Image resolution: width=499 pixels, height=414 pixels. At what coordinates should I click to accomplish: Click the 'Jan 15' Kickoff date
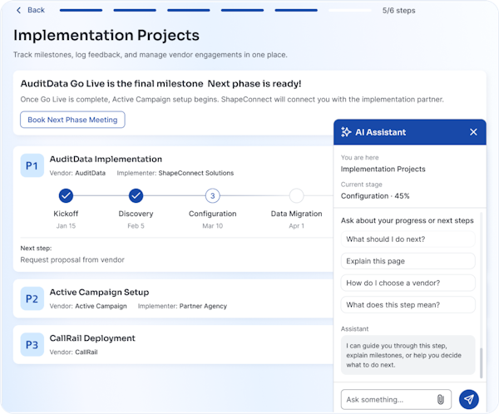[x=66, y=226]
